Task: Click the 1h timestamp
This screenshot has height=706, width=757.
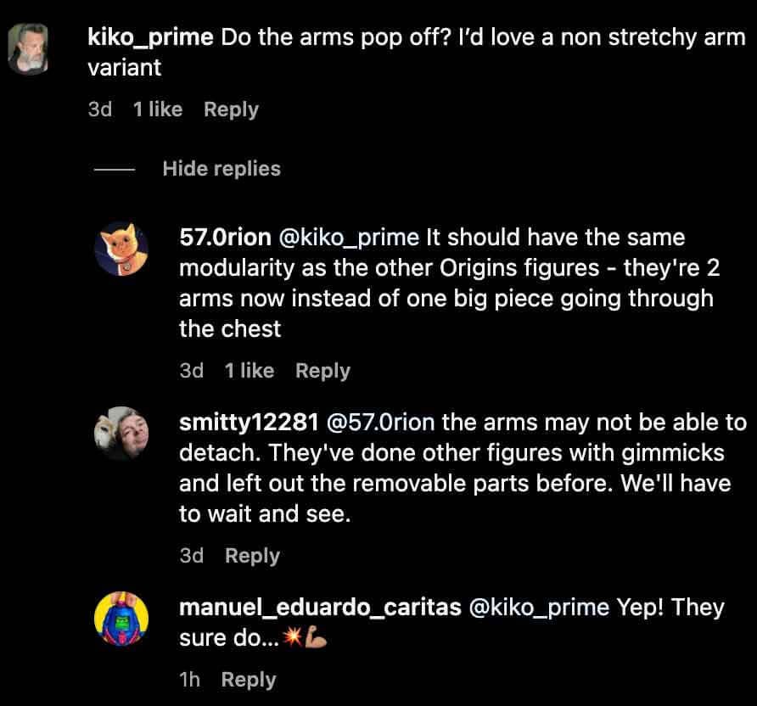Action: [x=188, y=679]
